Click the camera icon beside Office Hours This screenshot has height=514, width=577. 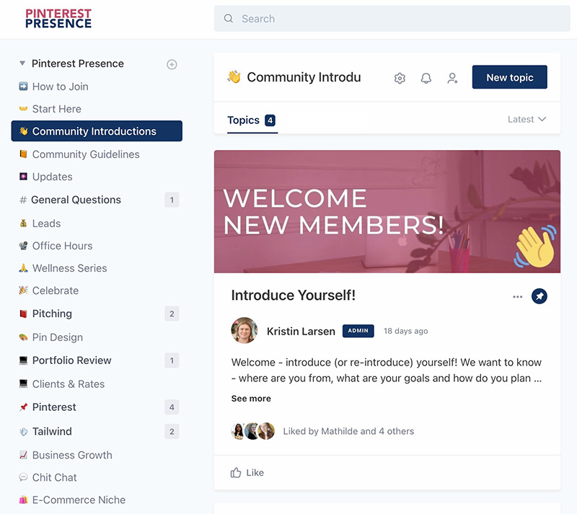pyautogui.click(x=23, y=245)
